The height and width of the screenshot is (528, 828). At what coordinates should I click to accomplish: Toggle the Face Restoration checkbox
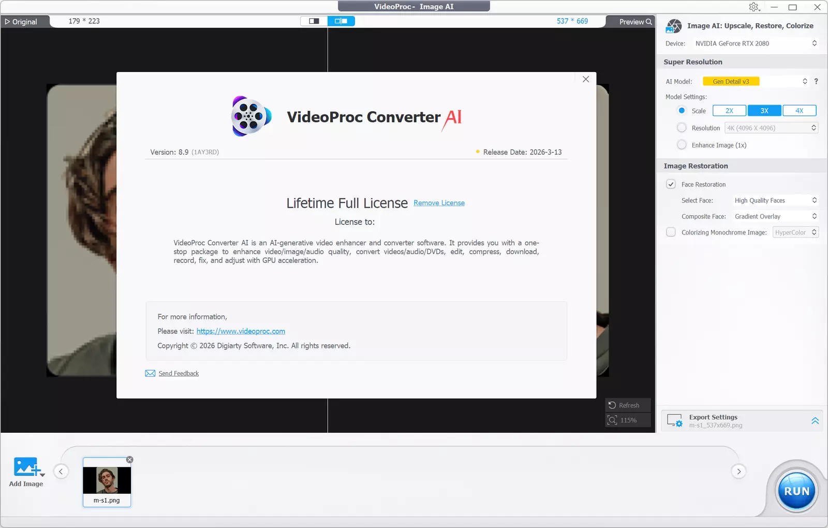coord(671,184)
